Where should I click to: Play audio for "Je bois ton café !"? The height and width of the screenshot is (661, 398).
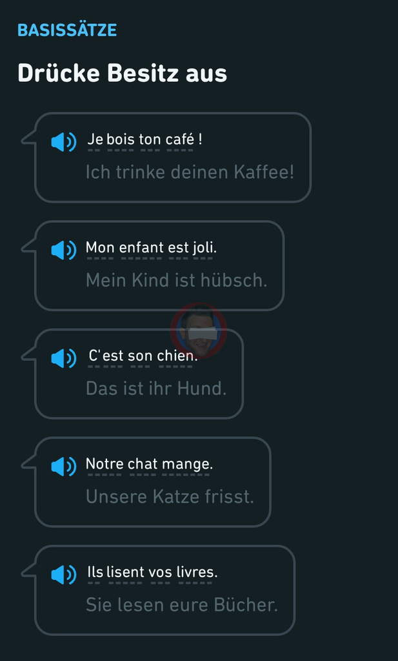(63, 141)
